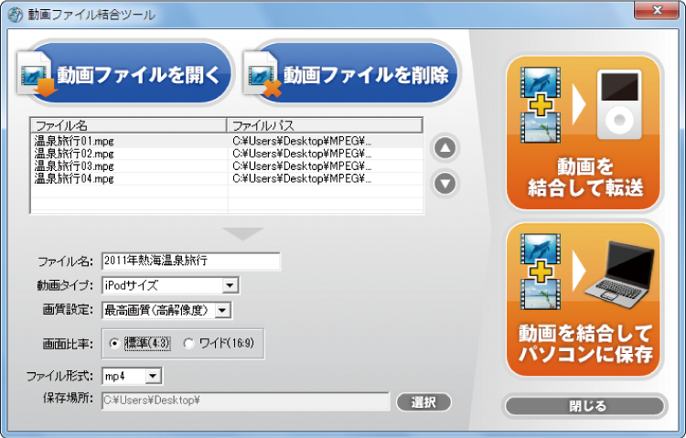The height and width of the screenshot is (438, 686).
Task: Select the ワイド(16:9) aspect ratio radio button
Action: click(x=190, y=344)
